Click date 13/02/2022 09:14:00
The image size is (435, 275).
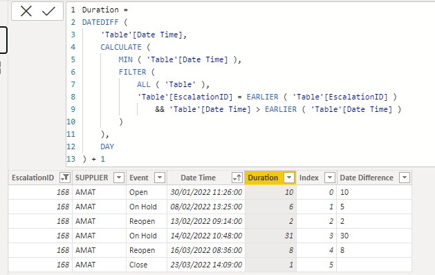coord(206,221)
